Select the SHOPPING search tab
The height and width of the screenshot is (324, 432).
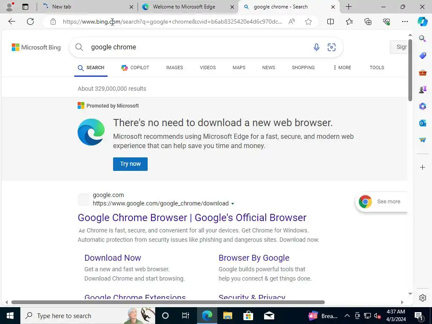pos(303,67)
